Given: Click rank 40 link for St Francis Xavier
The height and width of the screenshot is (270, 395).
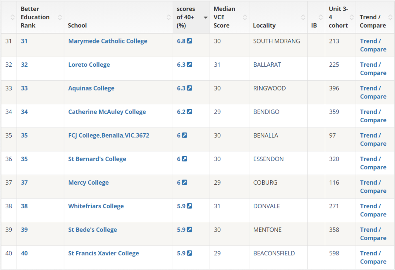Looking at the screenshot, I should tap(24, 253).
